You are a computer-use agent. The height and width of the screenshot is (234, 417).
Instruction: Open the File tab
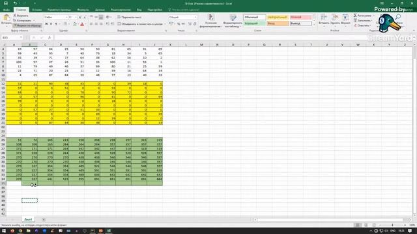coord(7,10)
